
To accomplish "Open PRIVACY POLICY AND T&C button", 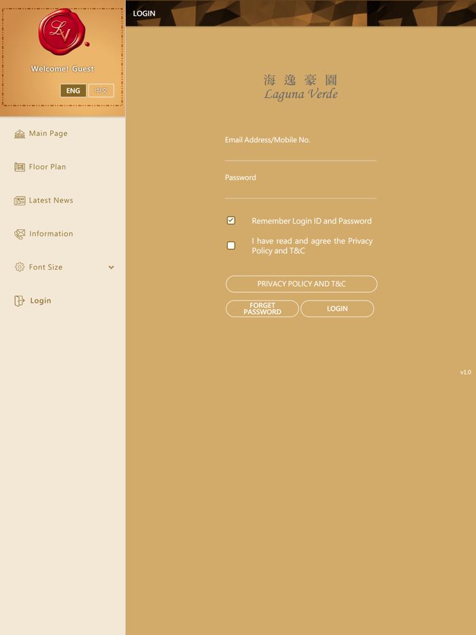I will coord(301,284).
